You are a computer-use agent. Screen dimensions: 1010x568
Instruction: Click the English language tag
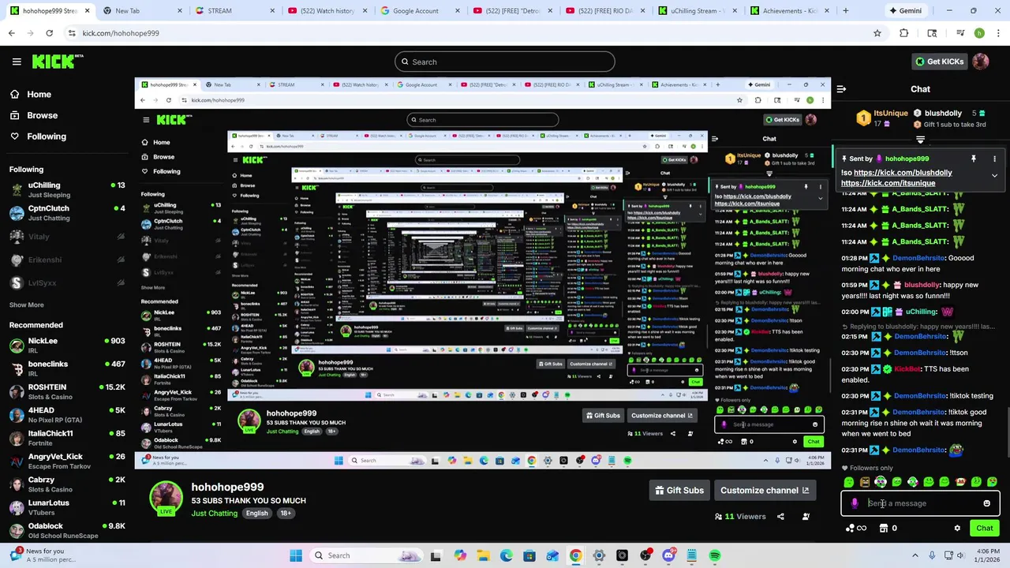click(x=256, y=514)
